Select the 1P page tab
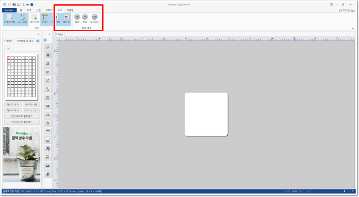 [7, 49]
